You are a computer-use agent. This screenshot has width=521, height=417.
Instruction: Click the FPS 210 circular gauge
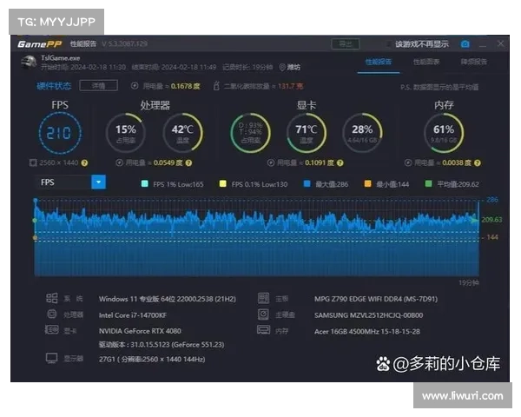(x=60, y=133)
